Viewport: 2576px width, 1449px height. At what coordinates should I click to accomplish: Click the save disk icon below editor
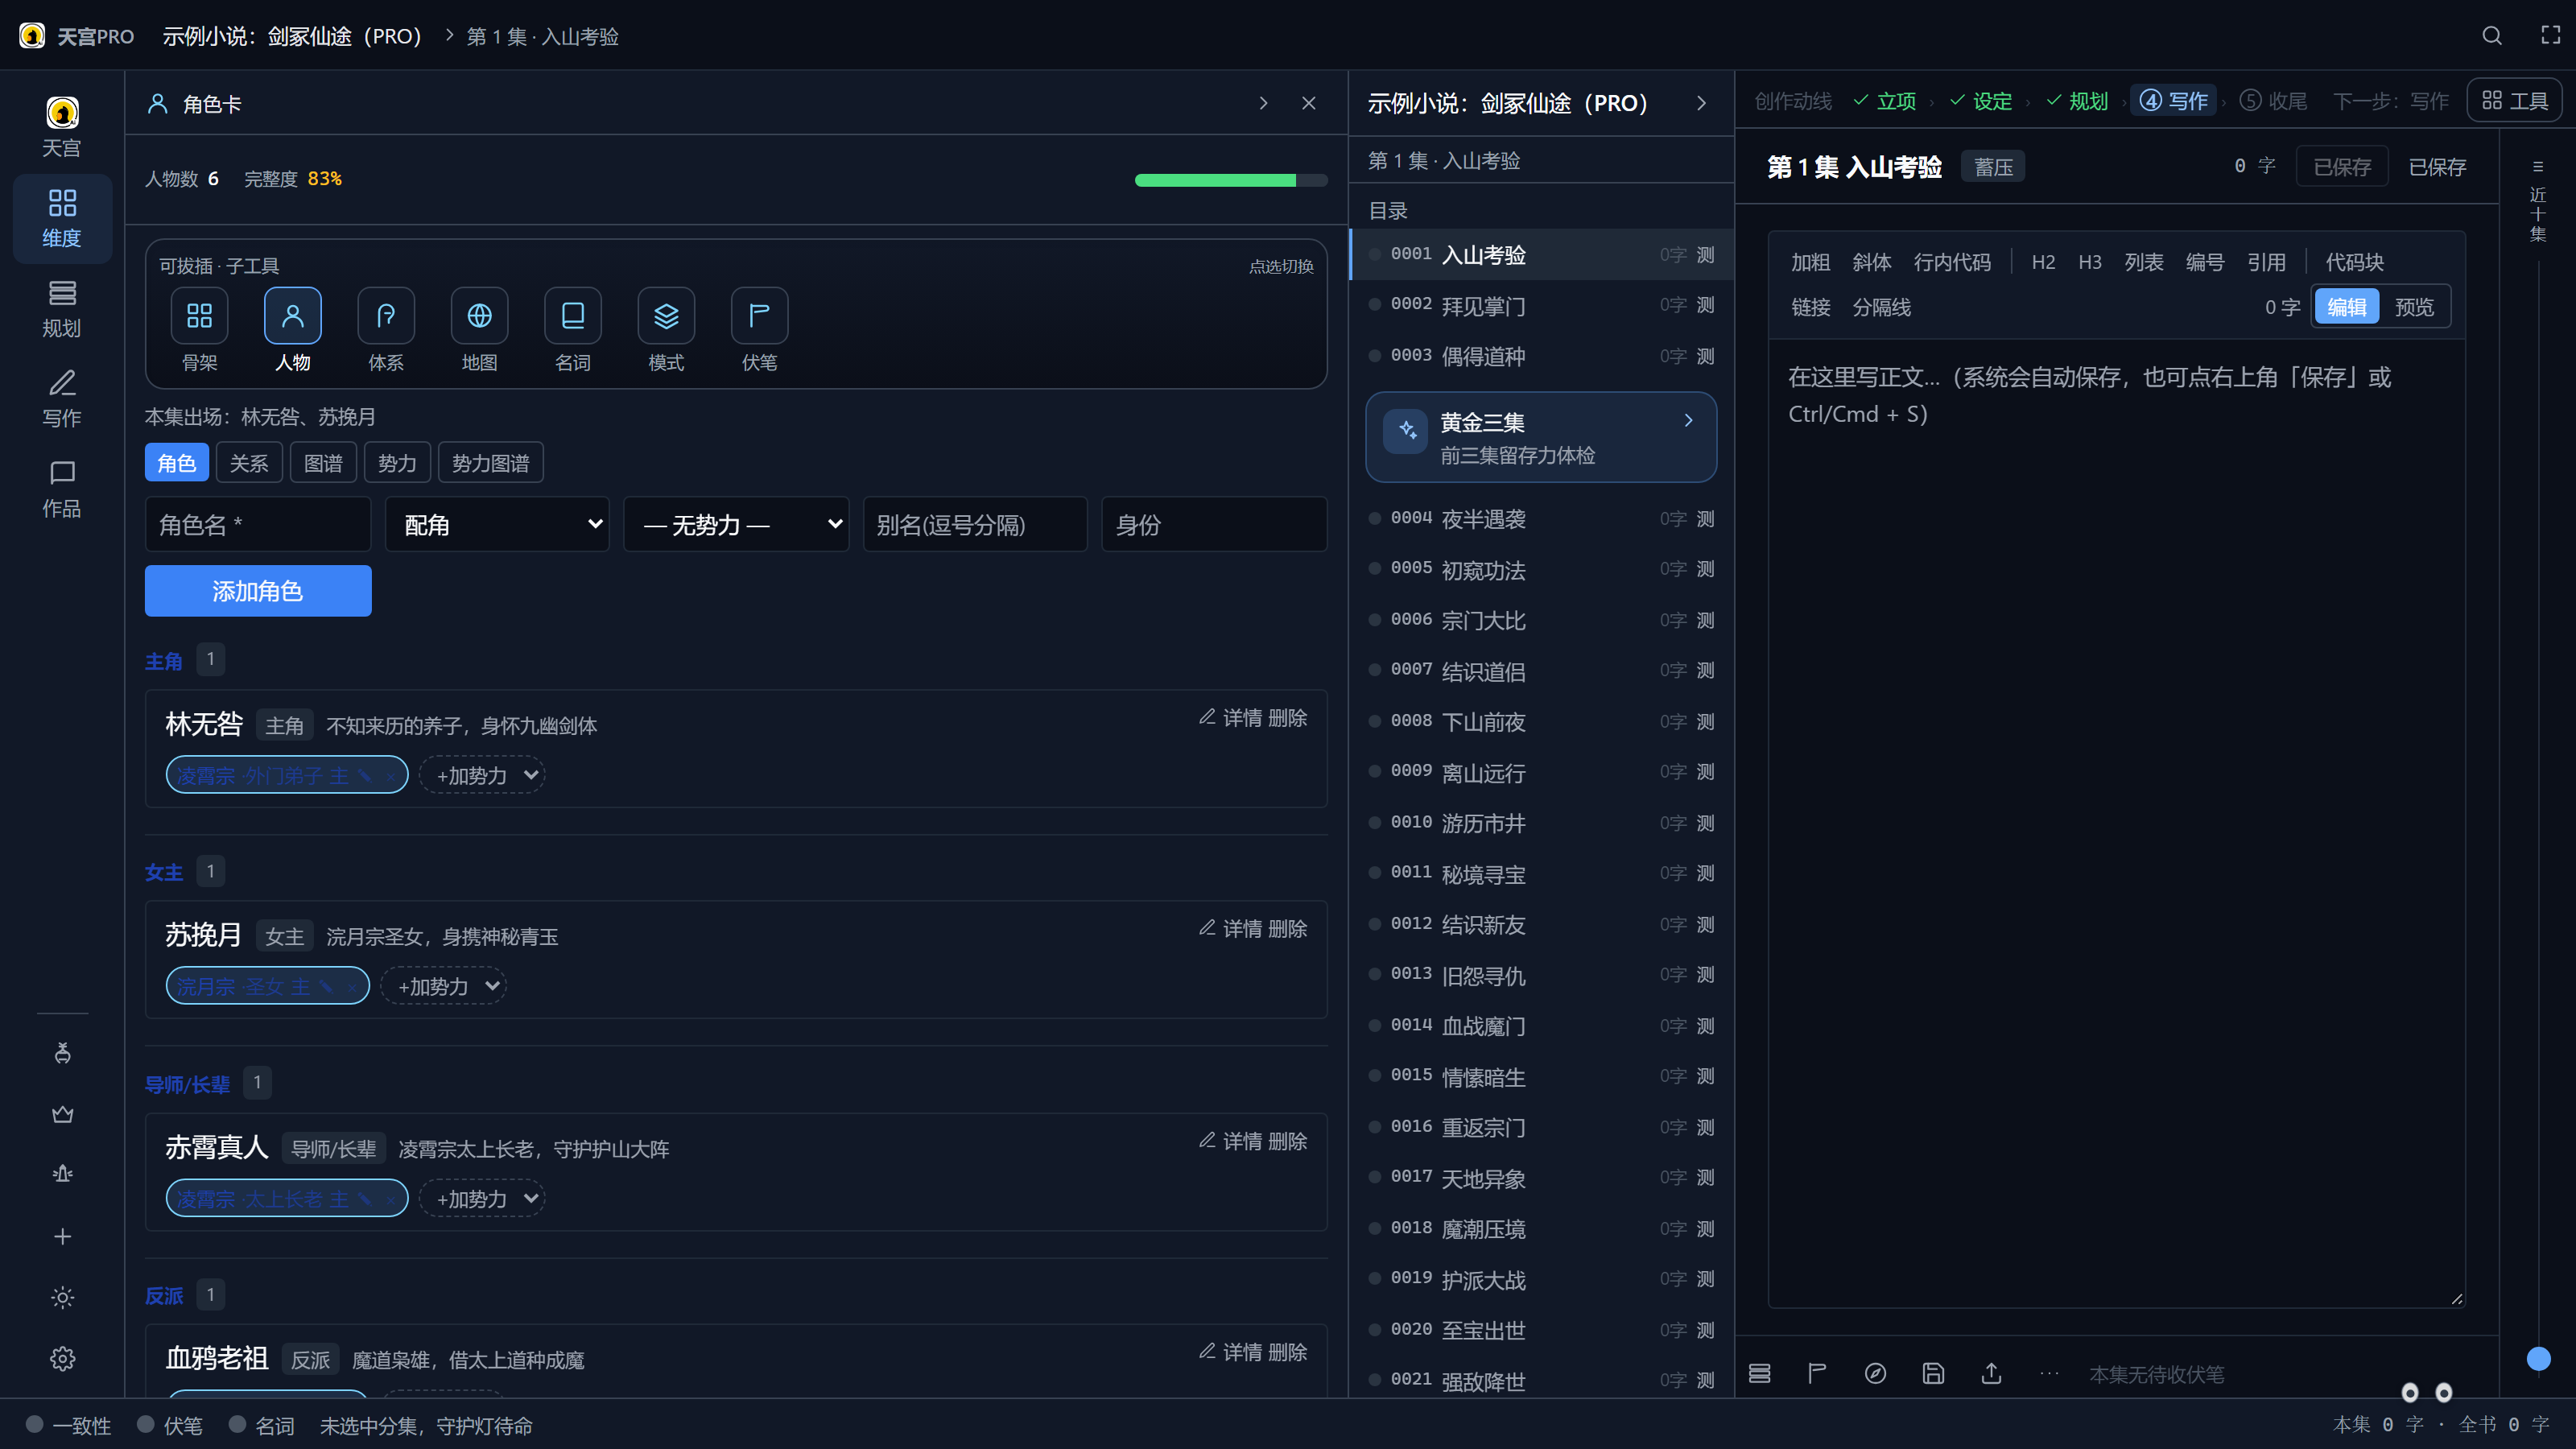[1933, 1373]
